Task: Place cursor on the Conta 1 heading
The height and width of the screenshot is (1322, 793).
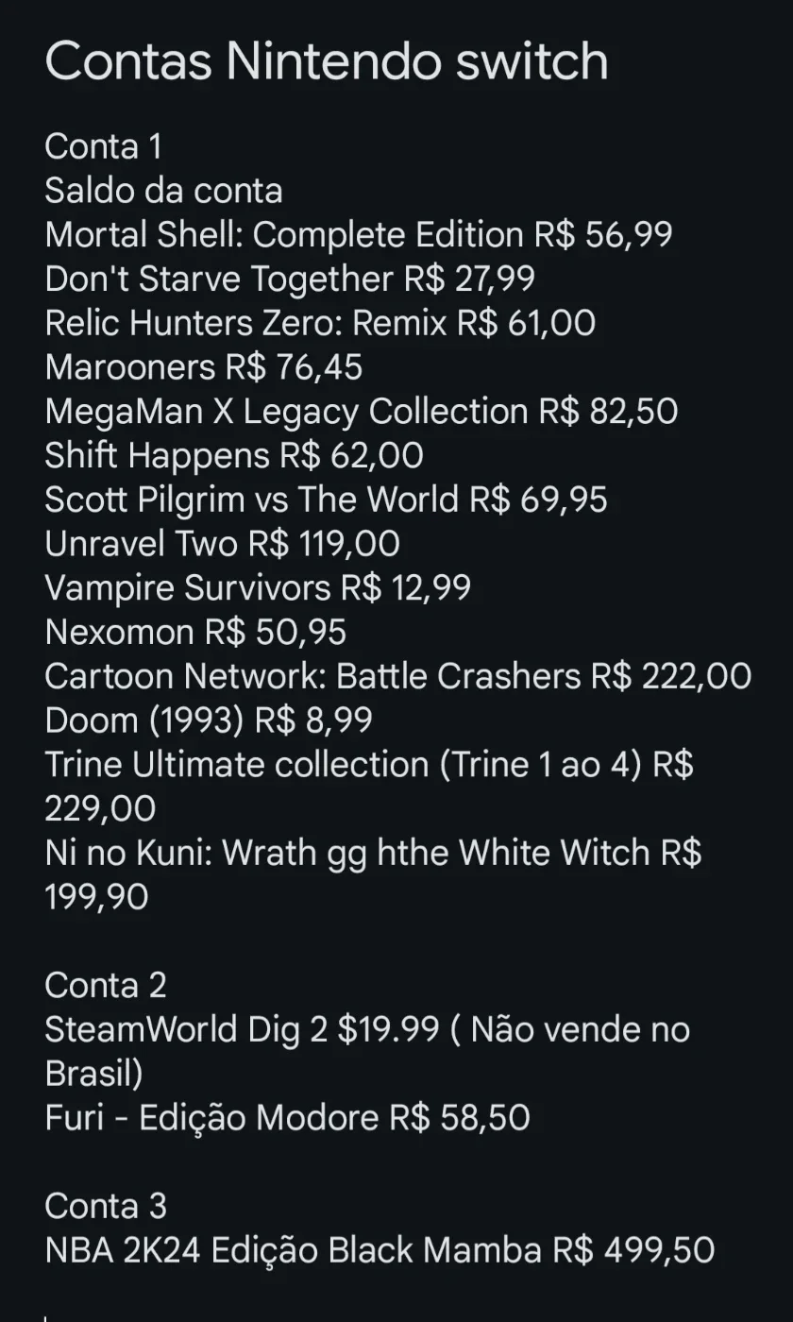Action: [103, 146]
